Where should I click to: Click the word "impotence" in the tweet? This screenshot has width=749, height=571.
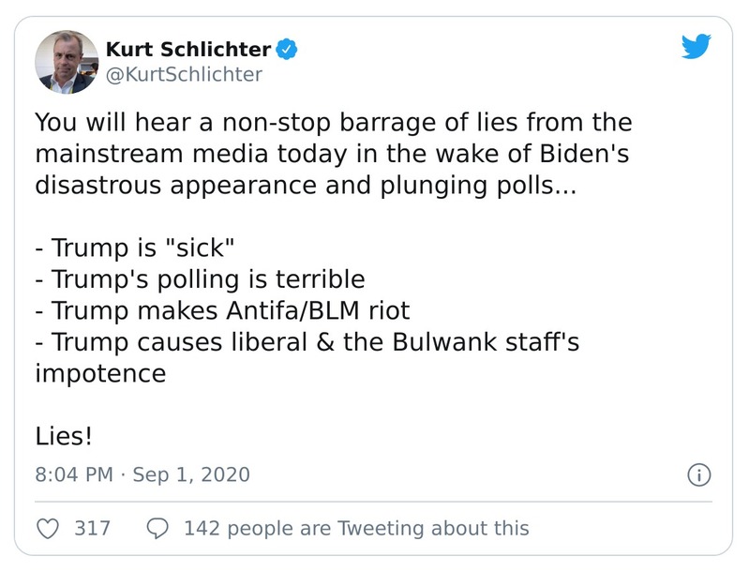click(100, 373)
